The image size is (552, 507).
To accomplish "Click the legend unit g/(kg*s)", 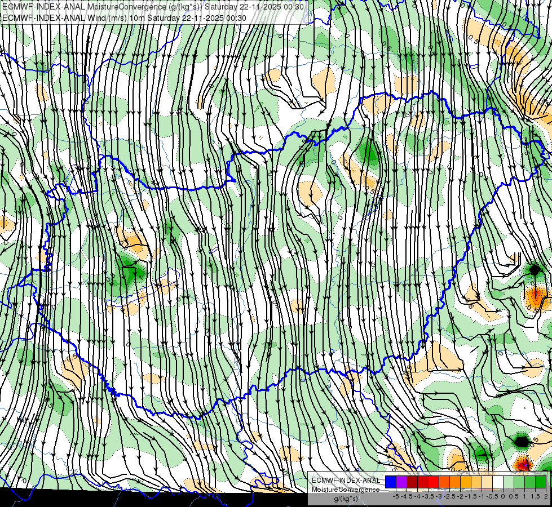I will pyautogui.click(x=346, y=499).
